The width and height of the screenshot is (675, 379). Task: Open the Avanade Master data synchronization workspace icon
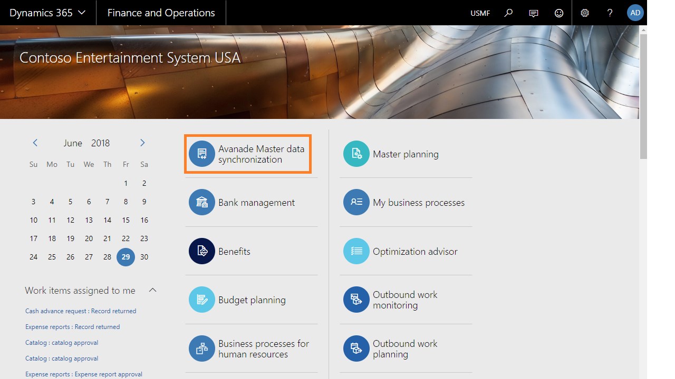202,154
